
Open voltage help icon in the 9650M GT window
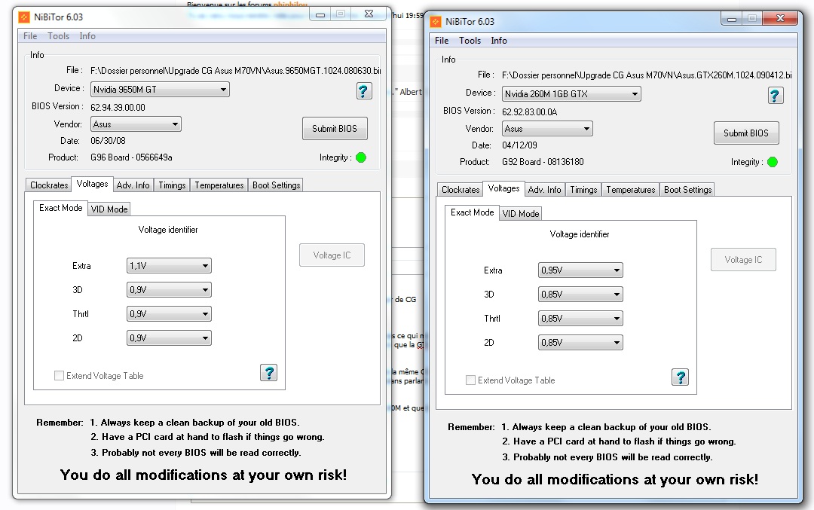click(x=268, y=372)
